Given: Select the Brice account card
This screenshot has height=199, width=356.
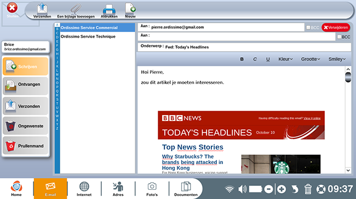Looking at the screenshot, I should pos(25,46).
